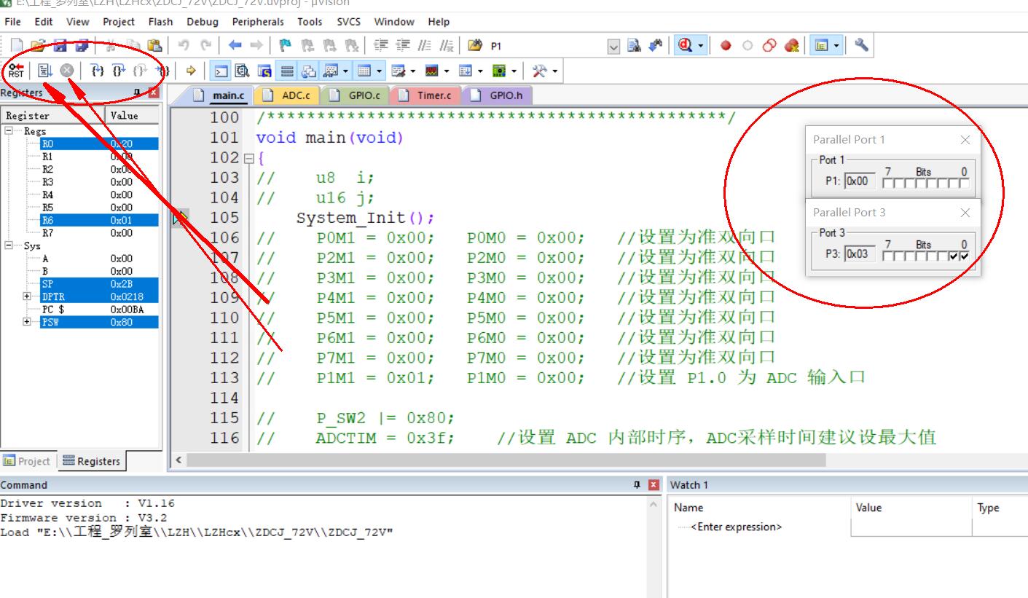Open the Memory Windows dropdown arrow
This screenshot has width=1028, height=598.
pyautogui.click(x=380, y=71)
